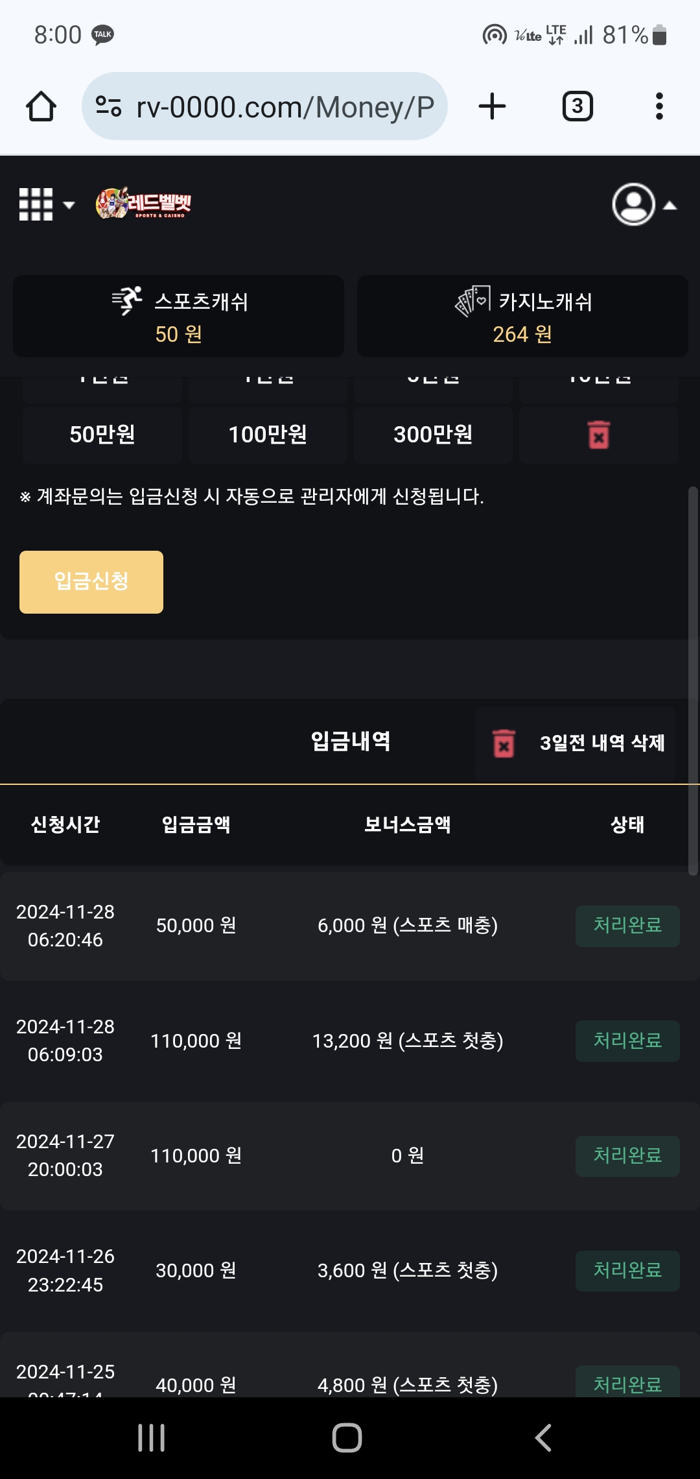Viewport: 700px width, 1479px height.
Task: Open the site grid menu icon
Action: [x=36, y=205]
